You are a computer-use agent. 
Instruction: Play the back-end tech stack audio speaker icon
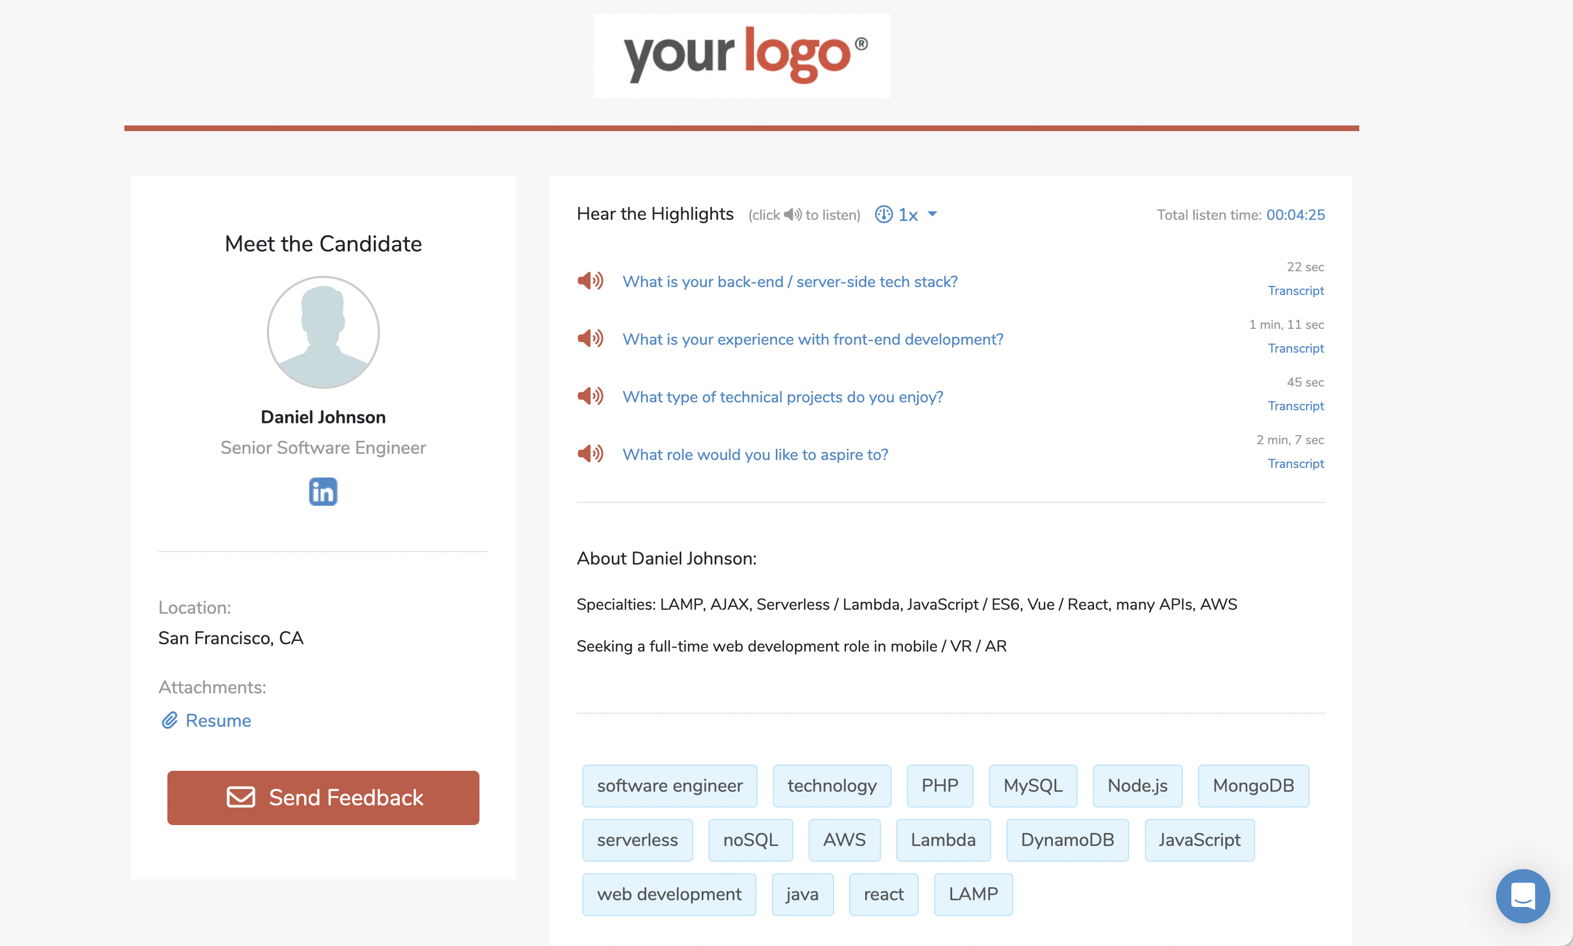(x=590, y=280)
